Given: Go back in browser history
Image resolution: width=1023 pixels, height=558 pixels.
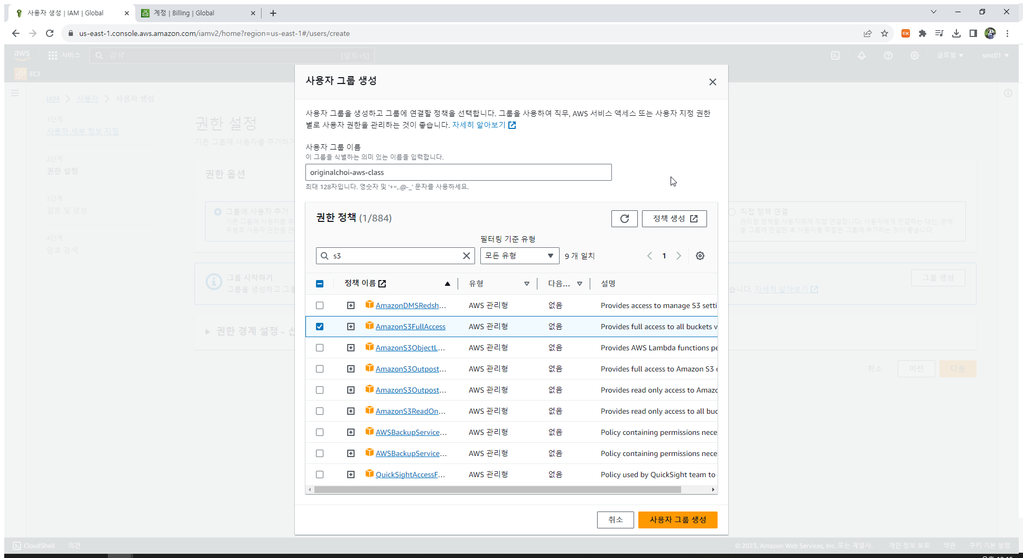Looking at the screenshot, I should (x=16, y=33).
